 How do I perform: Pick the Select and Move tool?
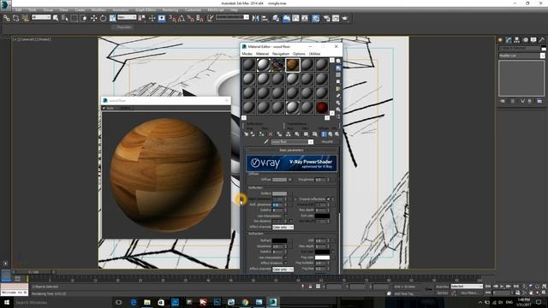point(93,18)
